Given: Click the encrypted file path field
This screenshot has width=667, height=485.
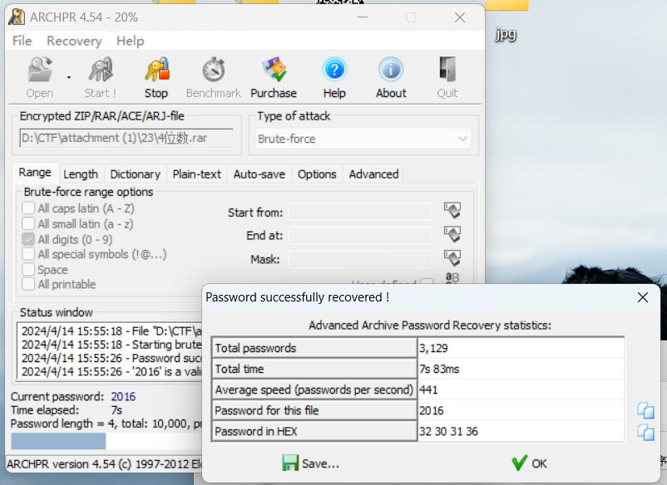Looking at the screenshot, I should [x=126, y=138].
